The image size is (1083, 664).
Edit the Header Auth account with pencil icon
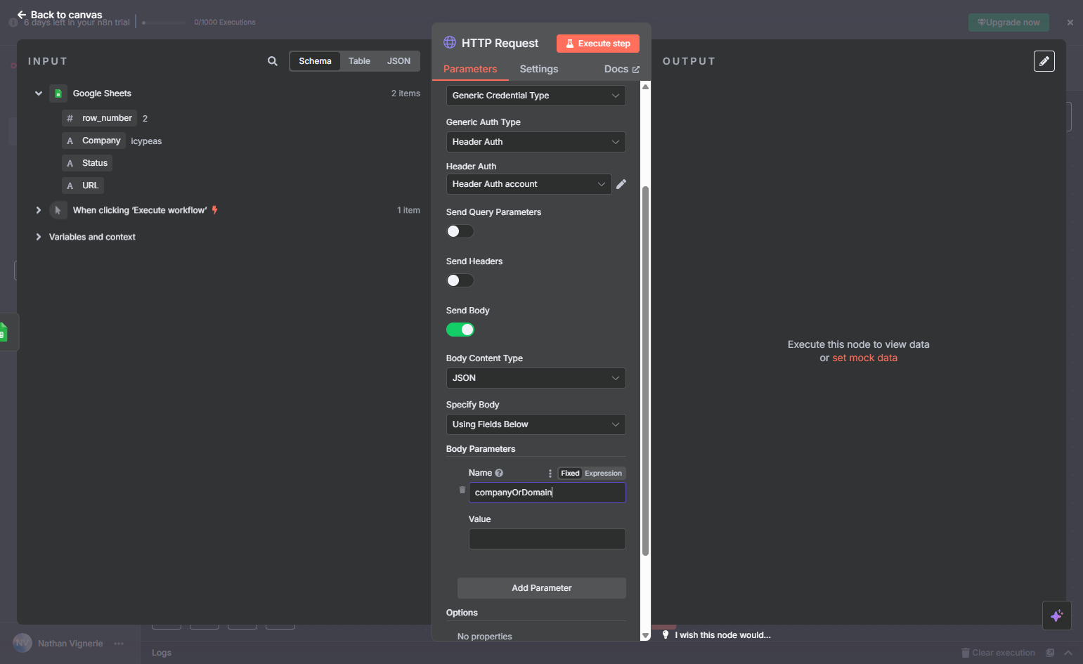621,184
